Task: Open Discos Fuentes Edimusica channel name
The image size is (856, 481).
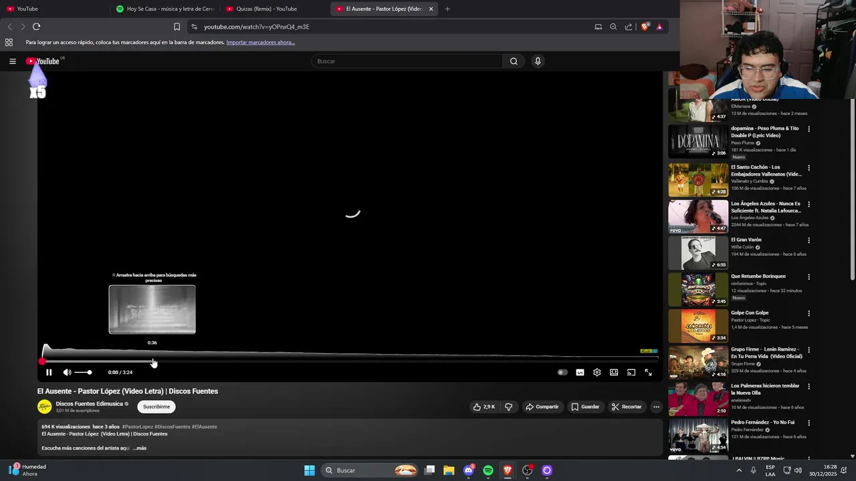Action: 89,404
